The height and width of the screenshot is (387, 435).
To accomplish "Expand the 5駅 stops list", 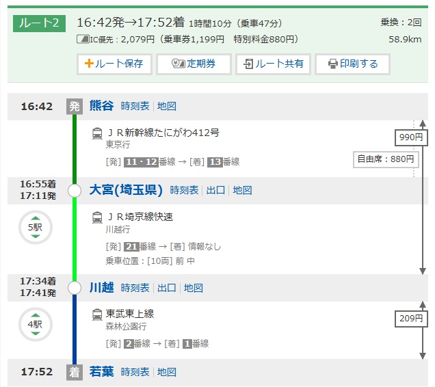I will [x=34, y=227].
